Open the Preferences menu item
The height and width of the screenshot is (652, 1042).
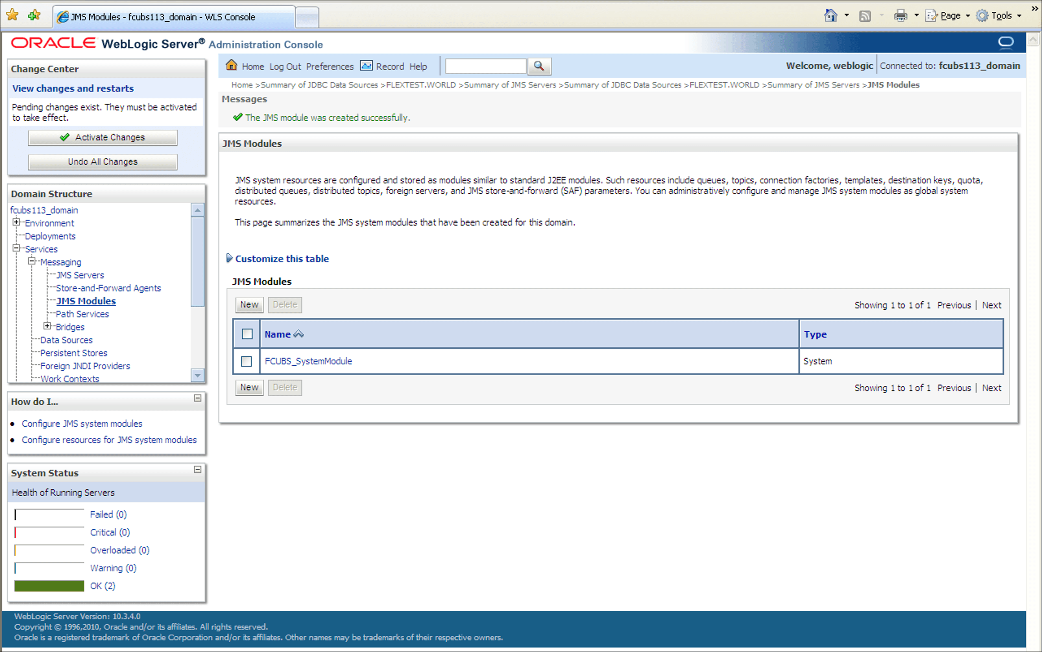click(329, 66)
